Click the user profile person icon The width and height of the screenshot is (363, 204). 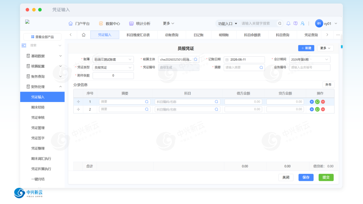coord(302,23)
